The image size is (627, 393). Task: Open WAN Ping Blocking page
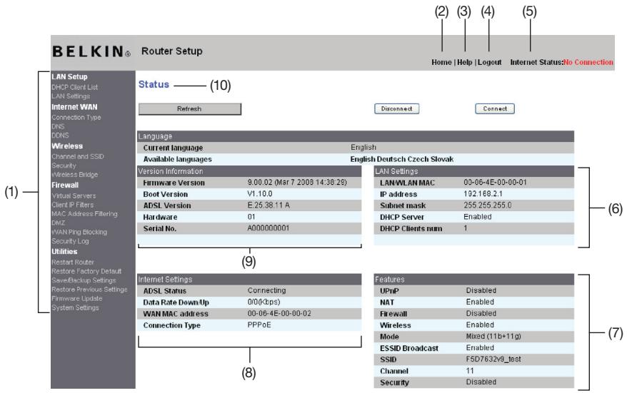pos(79,232)
